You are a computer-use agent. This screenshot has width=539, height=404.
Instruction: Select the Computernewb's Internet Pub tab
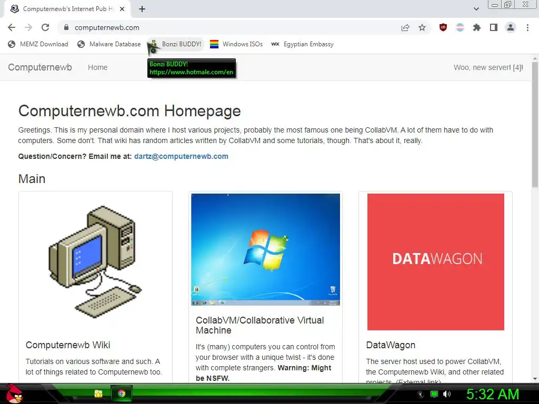pyautogui.click(x=67, y=9)
